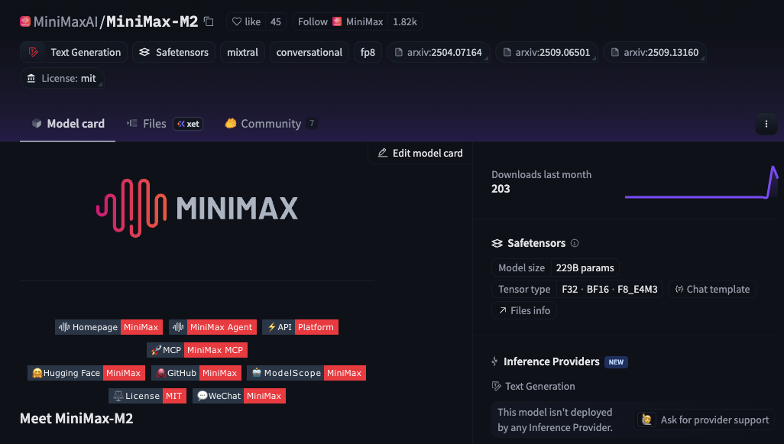Open the Chat template viewer
This screenshot has height=444, width=784.
pyautogui.click(x=711, y=290)
